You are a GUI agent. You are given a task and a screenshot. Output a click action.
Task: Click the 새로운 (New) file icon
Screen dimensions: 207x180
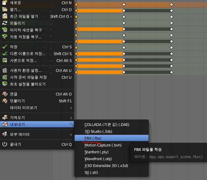[5, 2]
